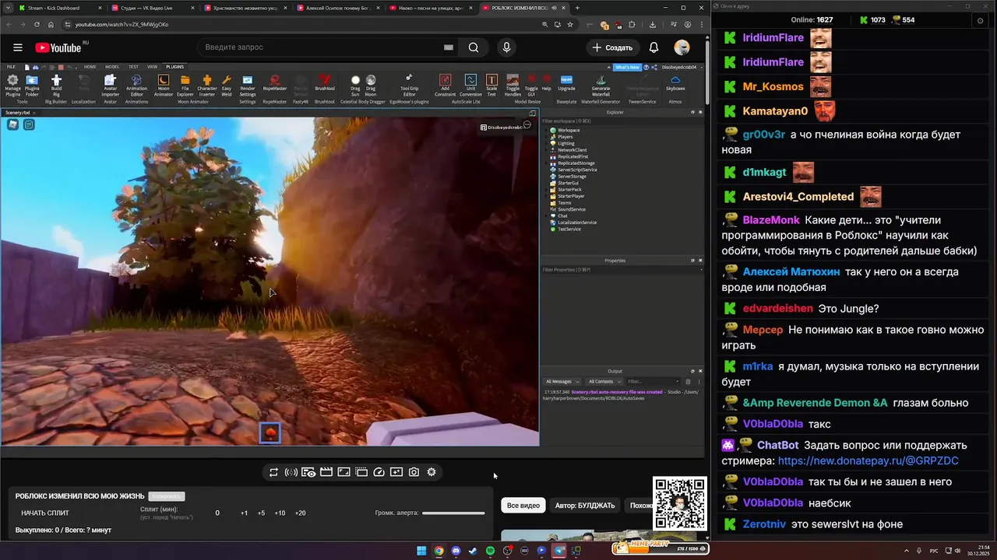The image size is (997, 560).
Task: Click the browser address bar URL
Action: pyautogui.click(x=122, y=24)
